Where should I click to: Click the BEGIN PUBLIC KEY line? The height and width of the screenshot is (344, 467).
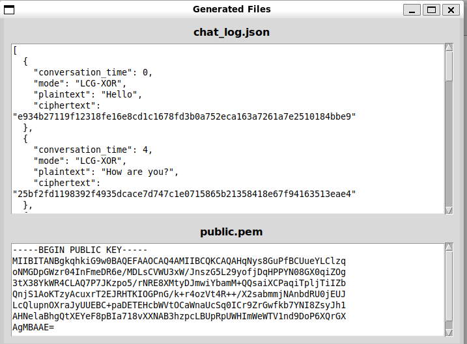click(80, 250)
